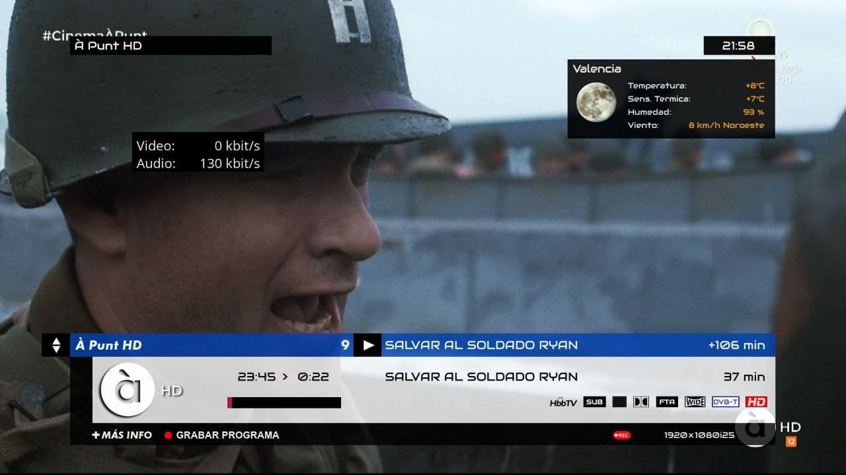Click the FTA free-to-air icon
This screenshot has height=475, width=846.
667,402
